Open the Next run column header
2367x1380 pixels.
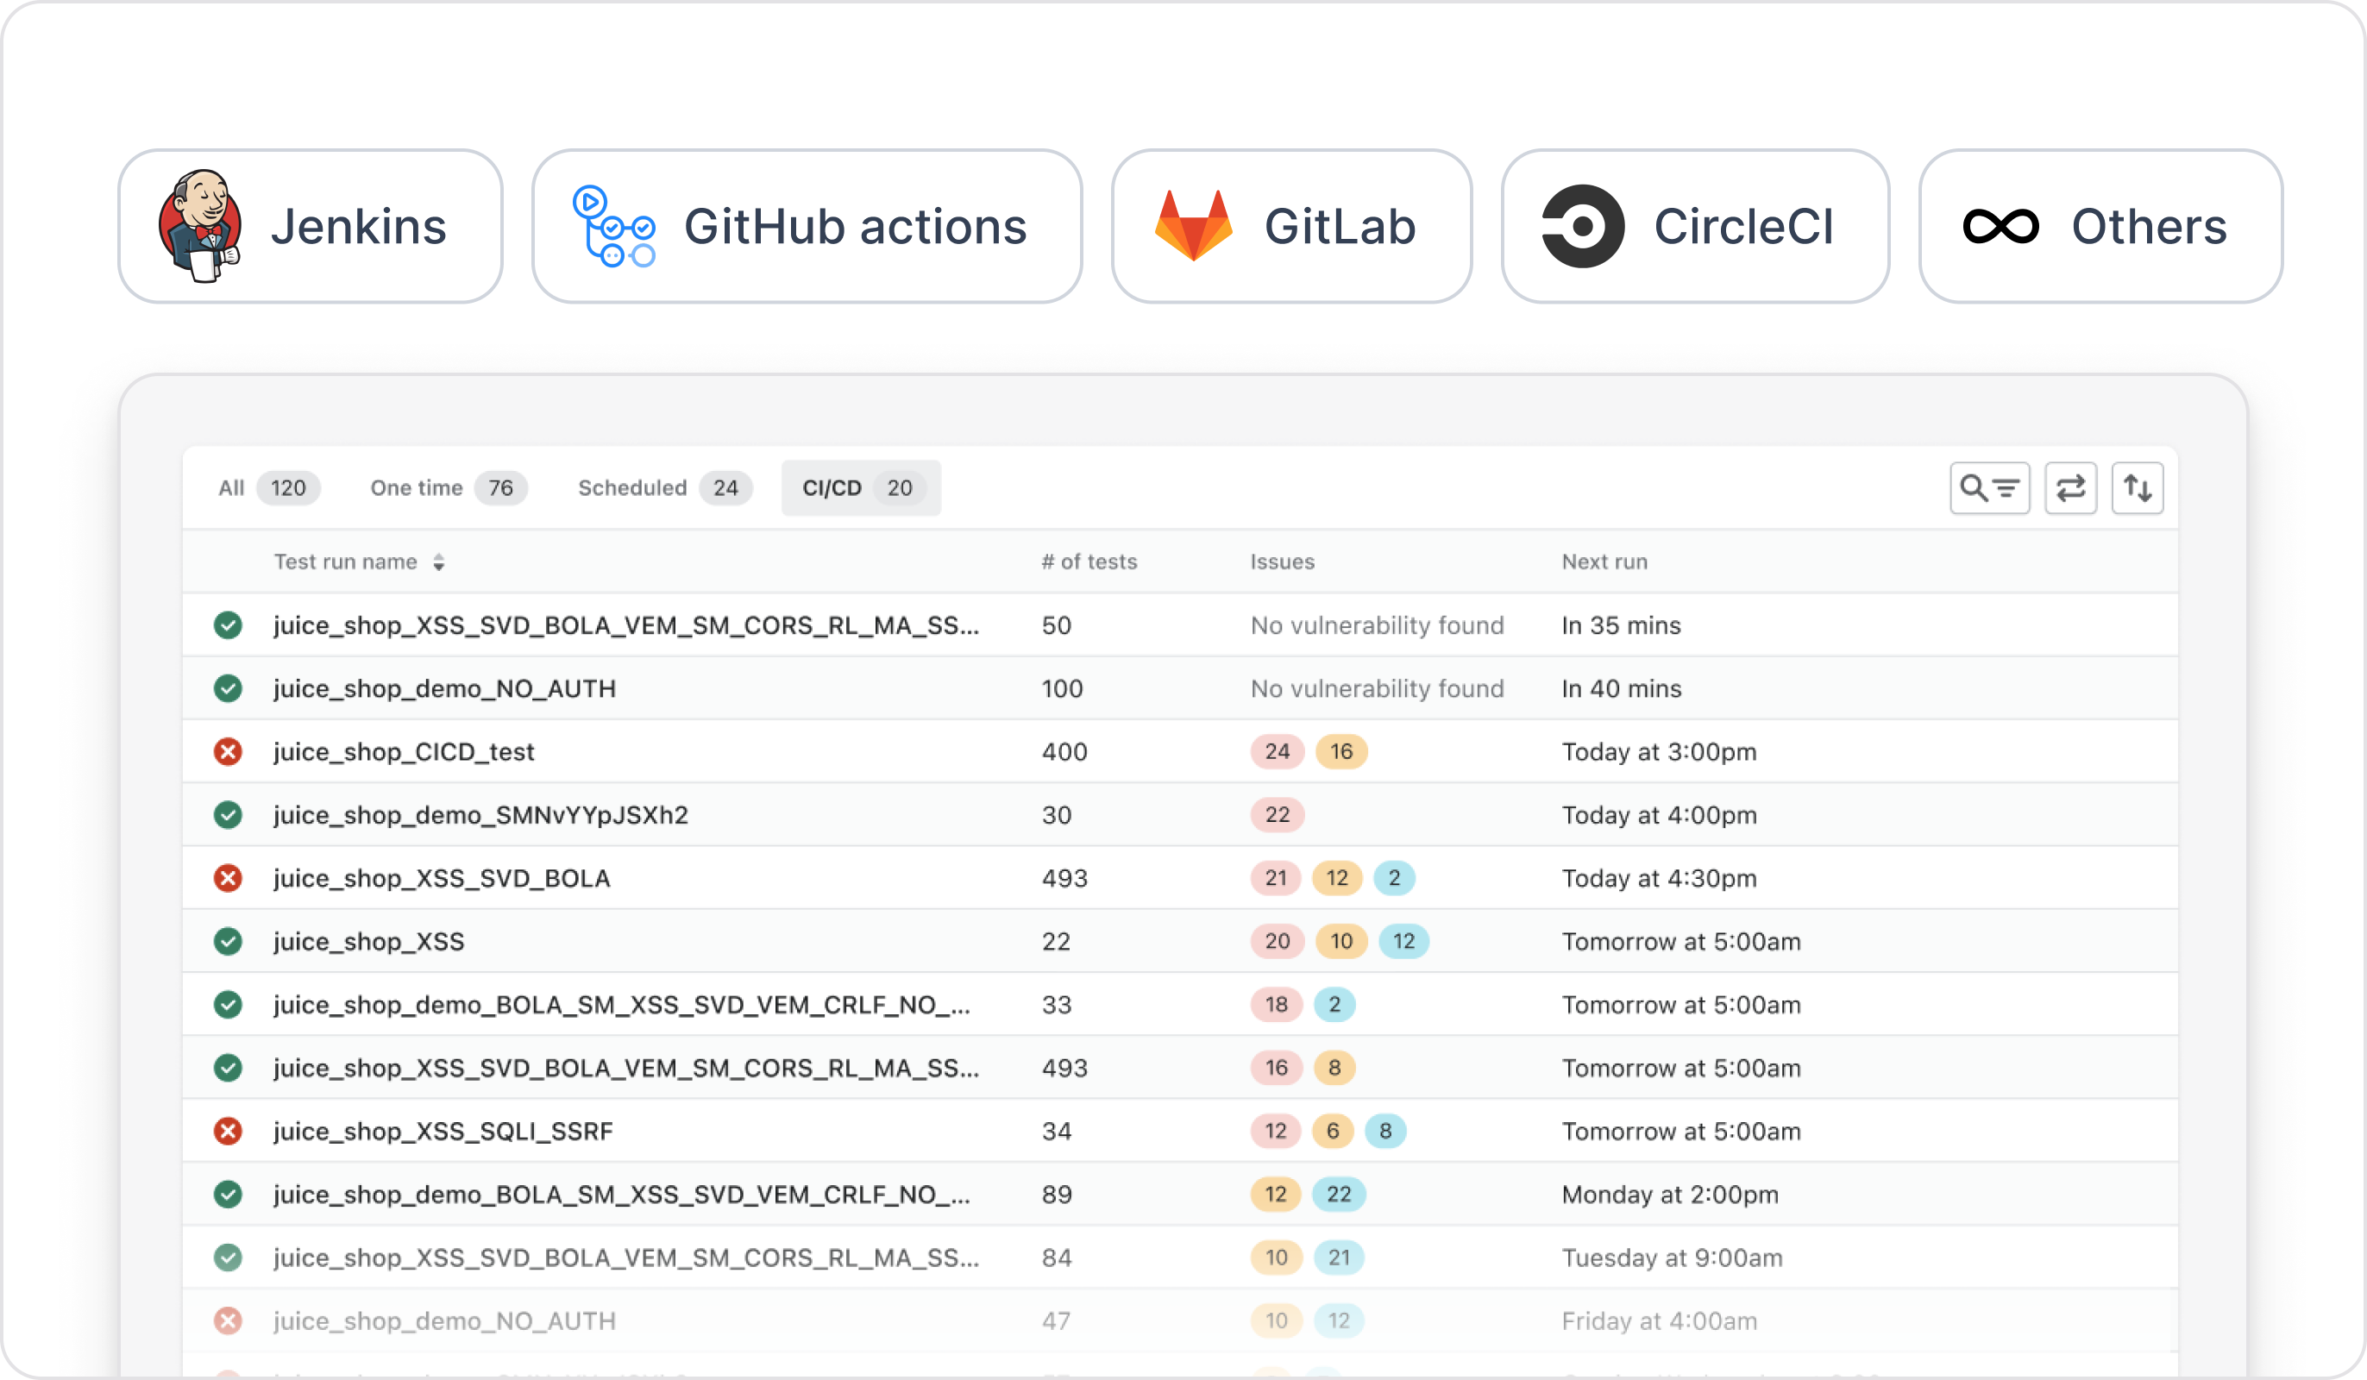coord(1604,561)
